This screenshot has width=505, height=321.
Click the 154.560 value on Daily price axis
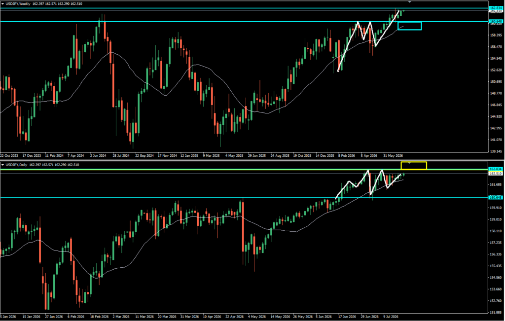(496, 277)
